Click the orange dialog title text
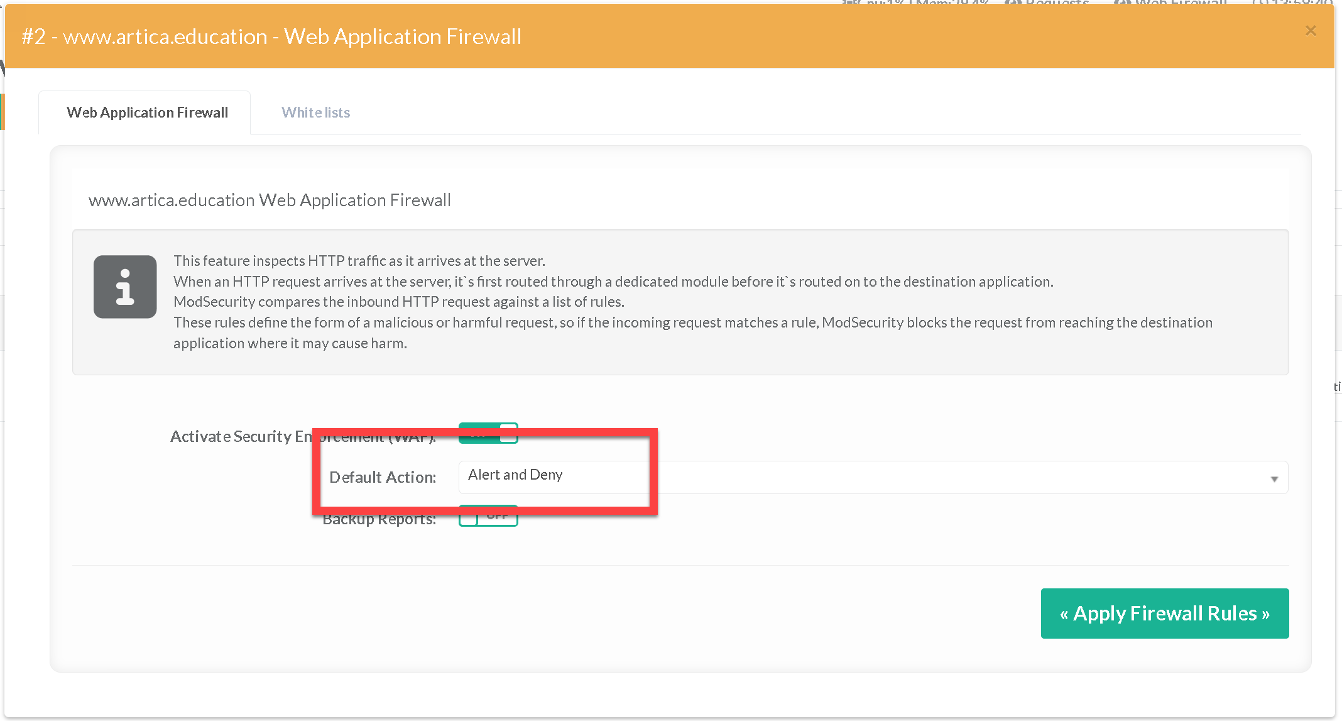Image resolution: width=1342 pixels, height=721 pixels. coord(271,36)
